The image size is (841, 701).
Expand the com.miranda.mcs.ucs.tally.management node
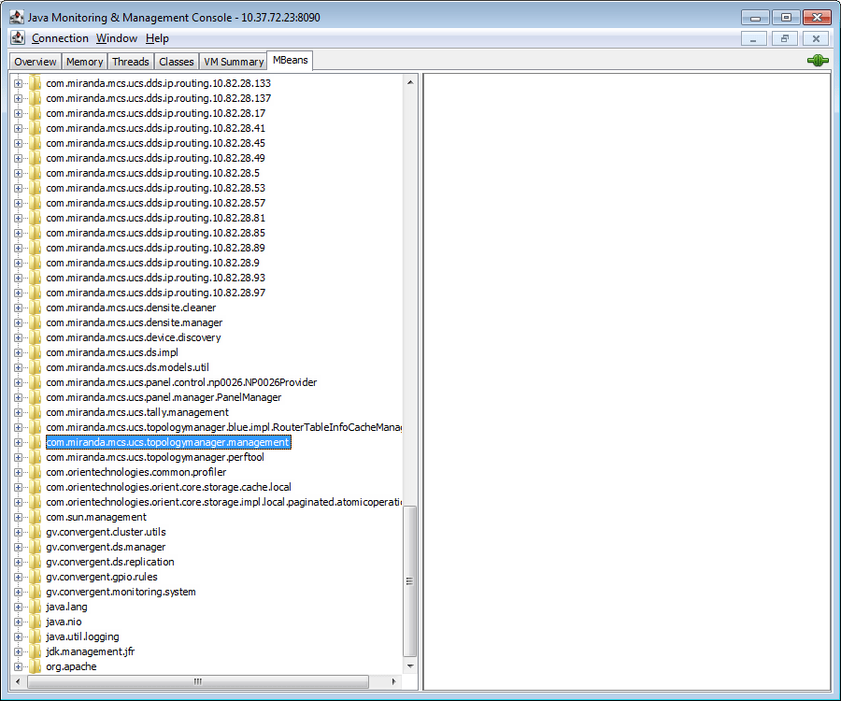[x=19, y=412]
